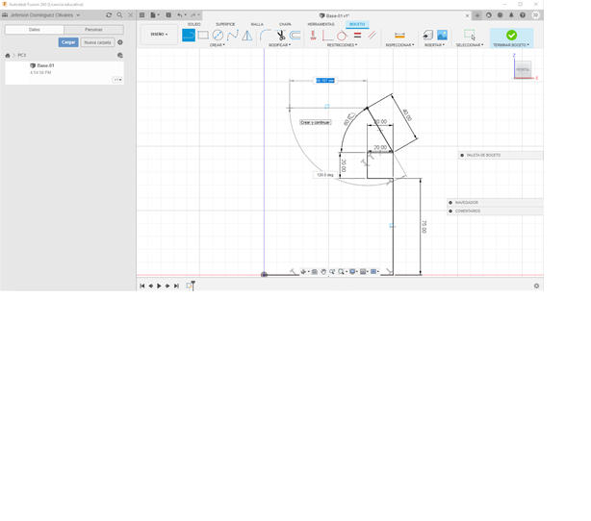Click the Nueva carpeta button
The width and height of the screenshot is (591, 521).
coord(97,42)
